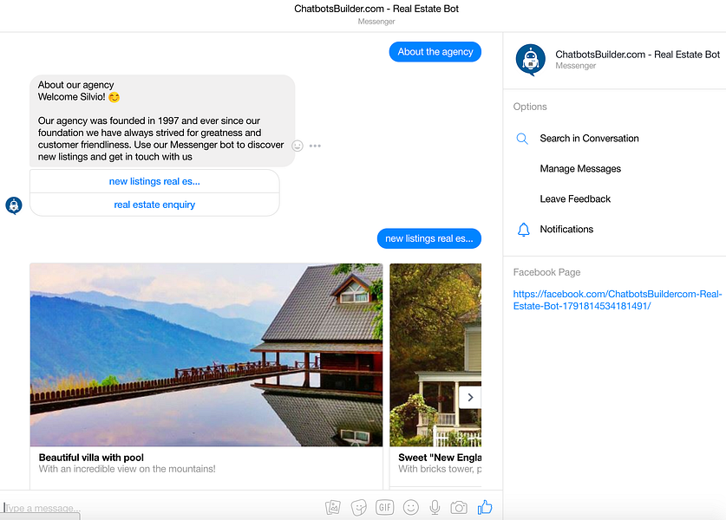Open the message options via three dots

coord(315,146)
